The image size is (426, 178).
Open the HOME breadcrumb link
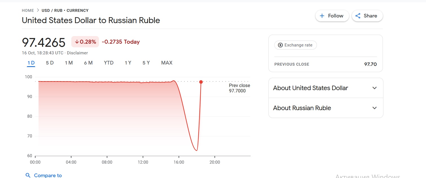pos(28,10)
